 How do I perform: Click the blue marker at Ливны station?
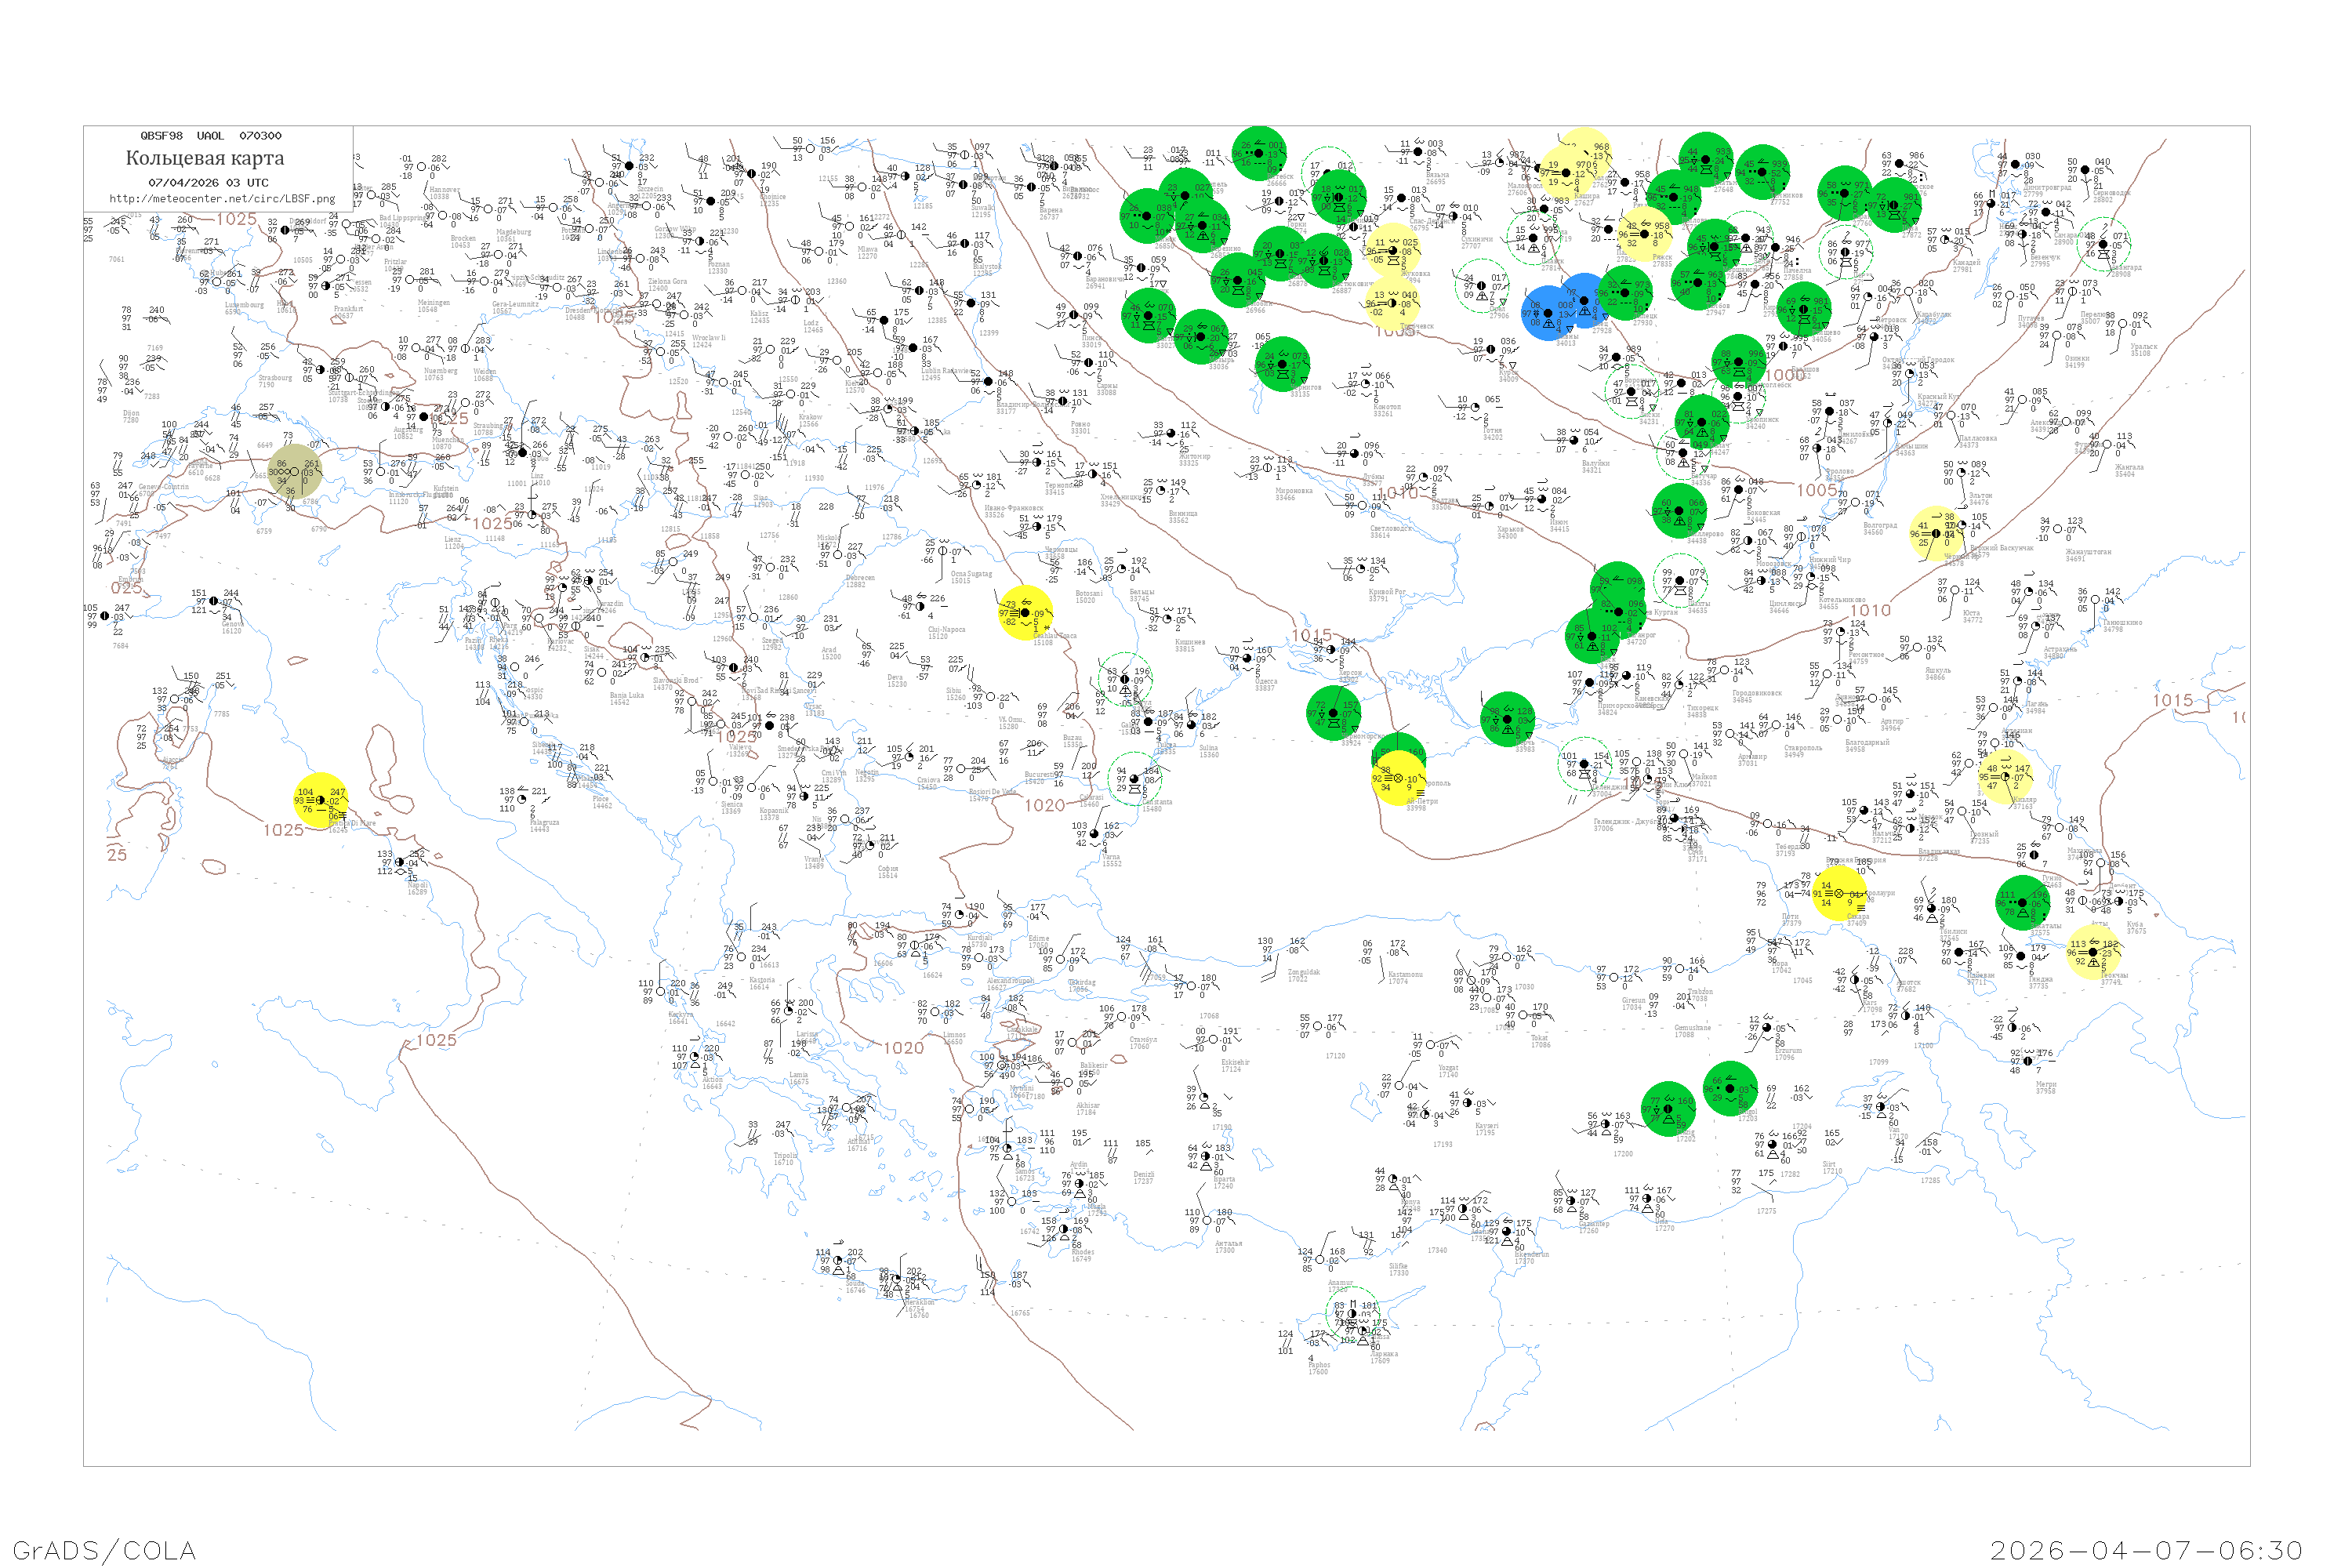pyautogui.click(x=1548, y=313)
